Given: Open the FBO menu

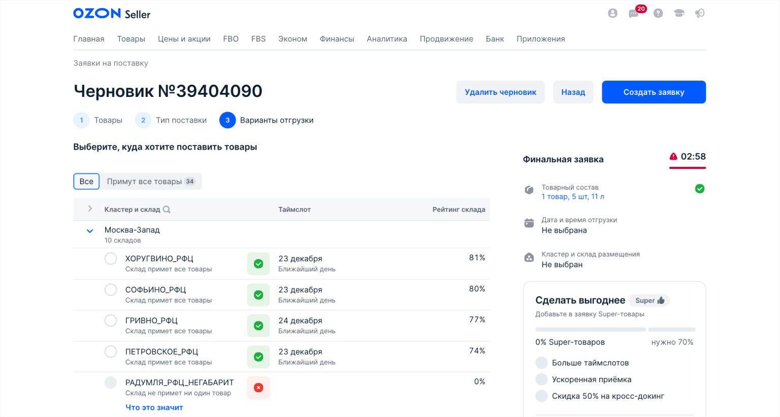Looking at the screenshot, I should (231, 39).
